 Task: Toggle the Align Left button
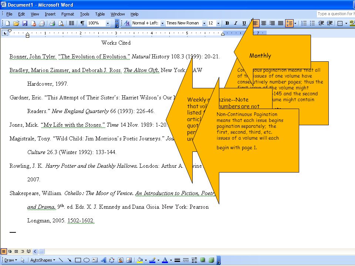(255, 23)
